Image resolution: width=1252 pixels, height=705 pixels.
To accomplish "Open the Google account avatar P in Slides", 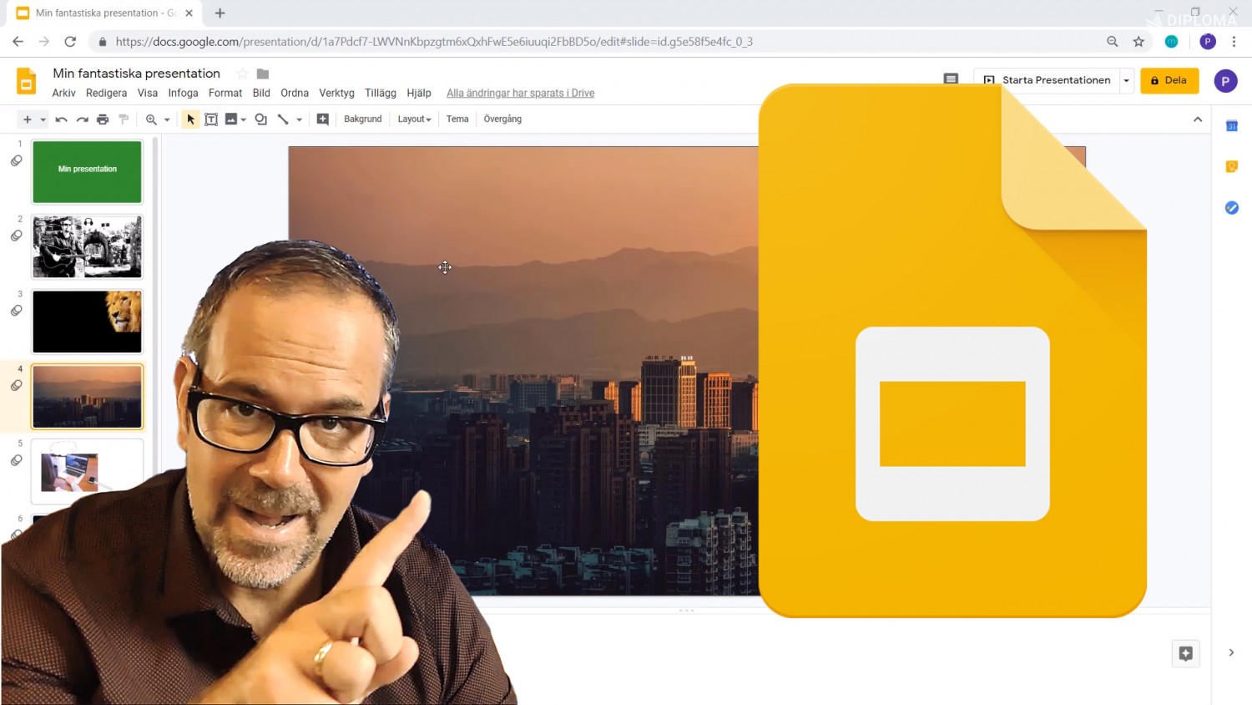I will pos(1225,81).
